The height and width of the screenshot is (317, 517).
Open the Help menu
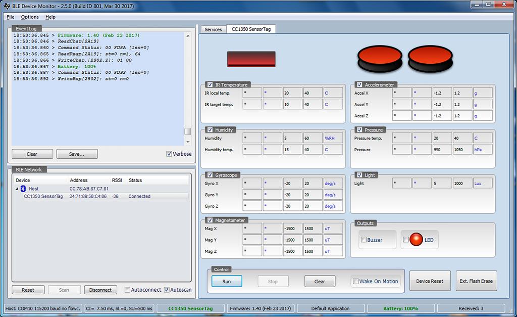click(x=50, y=17)
